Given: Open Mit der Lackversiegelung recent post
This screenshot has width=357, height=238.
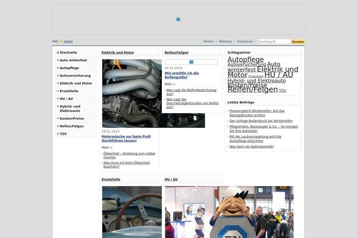Looking at the screenshot, I should 255,139.
